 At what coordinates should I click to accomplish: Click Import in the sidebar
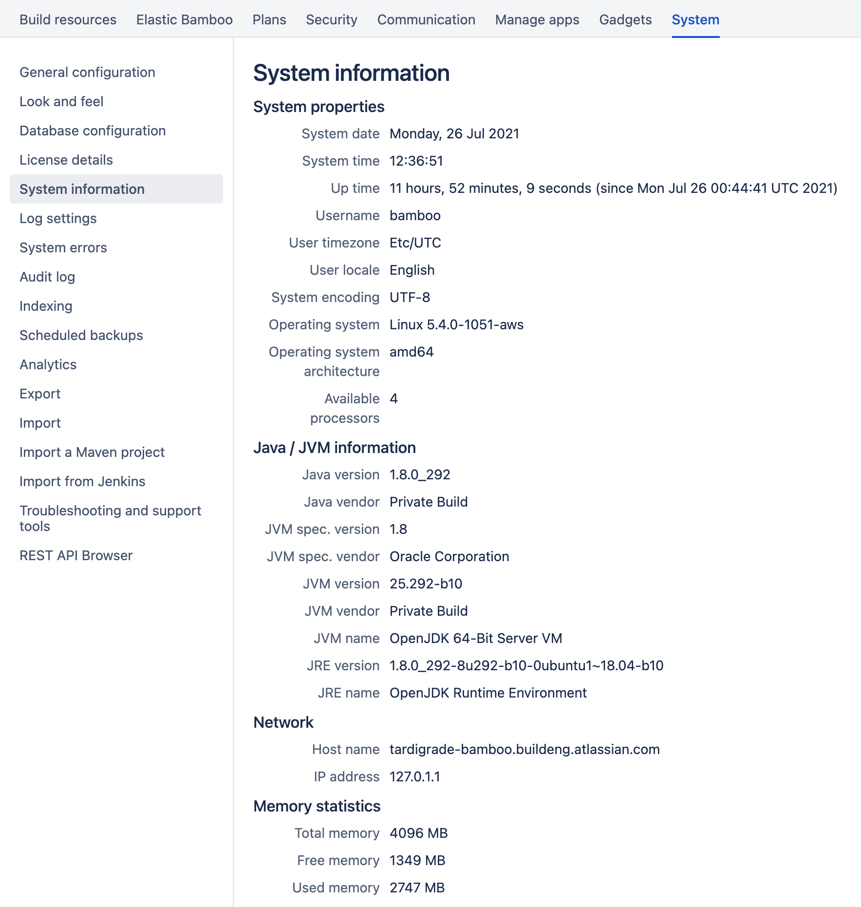tap(40, 423)
